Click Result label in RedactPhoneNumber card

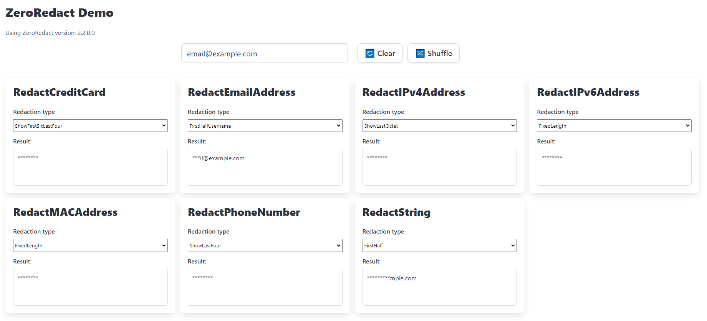pyautogui.click(x=197, y=262)
